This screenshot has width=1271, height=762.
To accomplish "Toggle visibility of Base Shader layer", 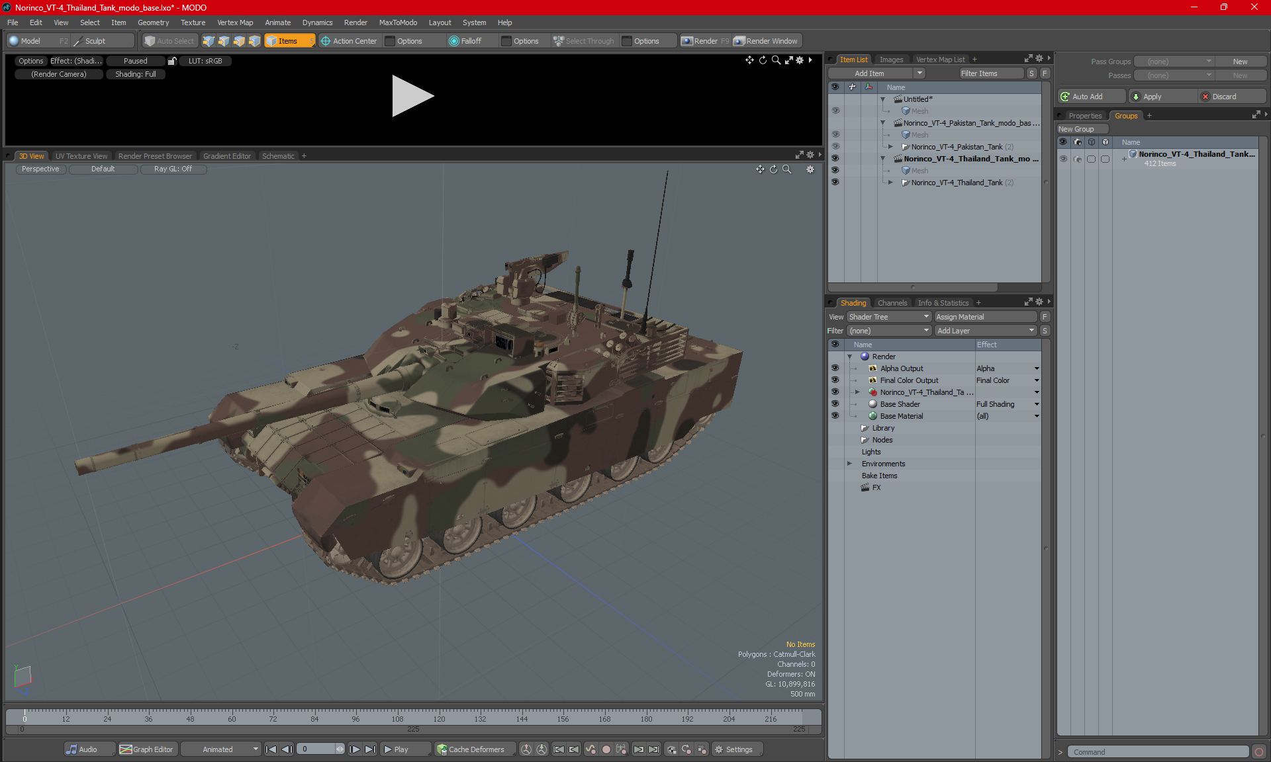I will (835, 404).
